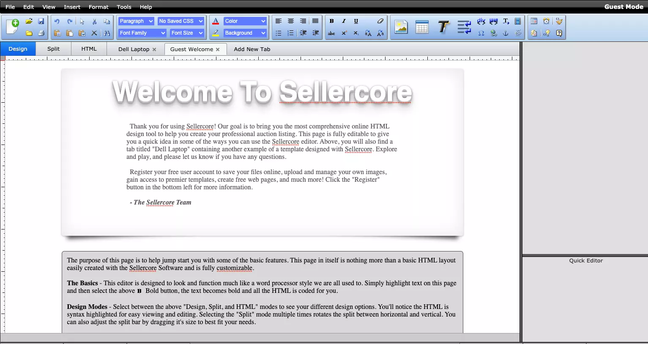The width and height of the screenshot is (648, 344).
Task: Insert a table using grid icon
Action: click(x=422, y=27)
